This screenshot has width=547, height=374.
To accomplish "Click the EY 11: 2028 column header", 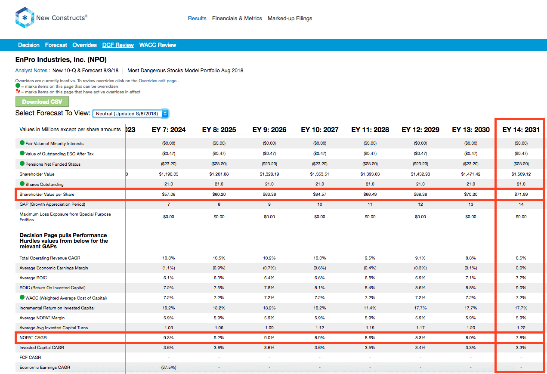I will click(x=370, y=130).
